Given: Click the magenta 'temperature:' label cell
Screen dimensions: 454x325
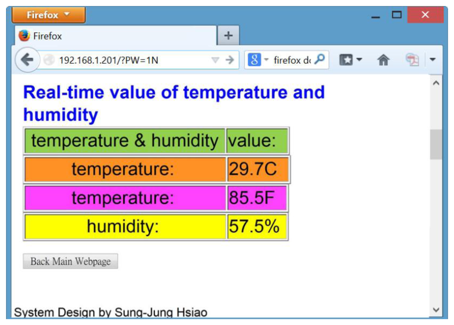Looking at the screenshot, I should 125,198.
